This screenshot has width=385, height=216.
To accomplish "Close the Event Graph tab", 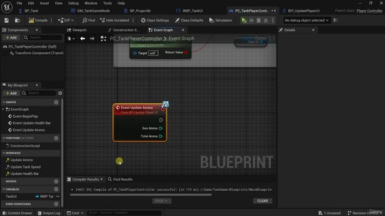I will [x=183, y=30].
